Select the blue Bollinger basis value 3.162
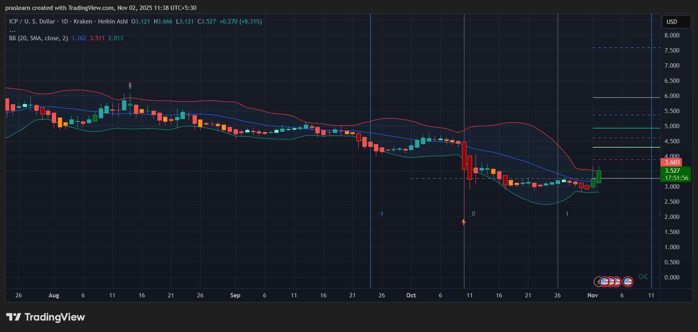This screenshot has width=698, height=332. coord(79,38)
